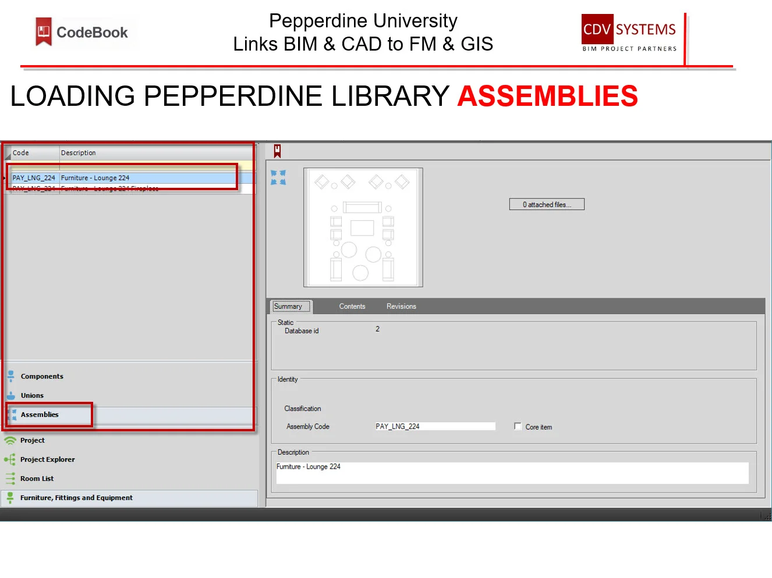This screenshot has height=578, width=772.
Task: Click the green Project icon
Action: click(10, 440)
